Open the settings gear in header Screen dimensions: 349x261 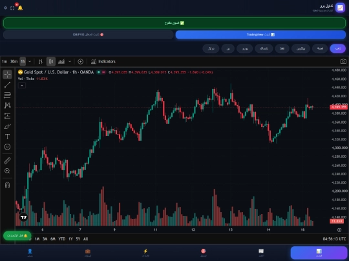coord(6,8)
